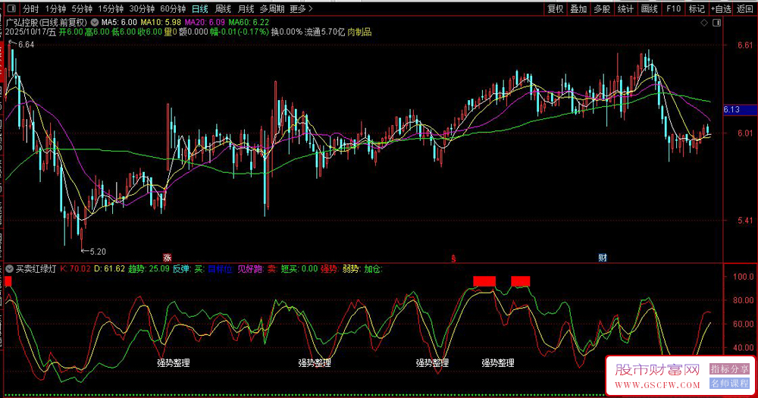Click the 返回 back button
The width and height of the screenshot is (758, 398).
(745, 9)
